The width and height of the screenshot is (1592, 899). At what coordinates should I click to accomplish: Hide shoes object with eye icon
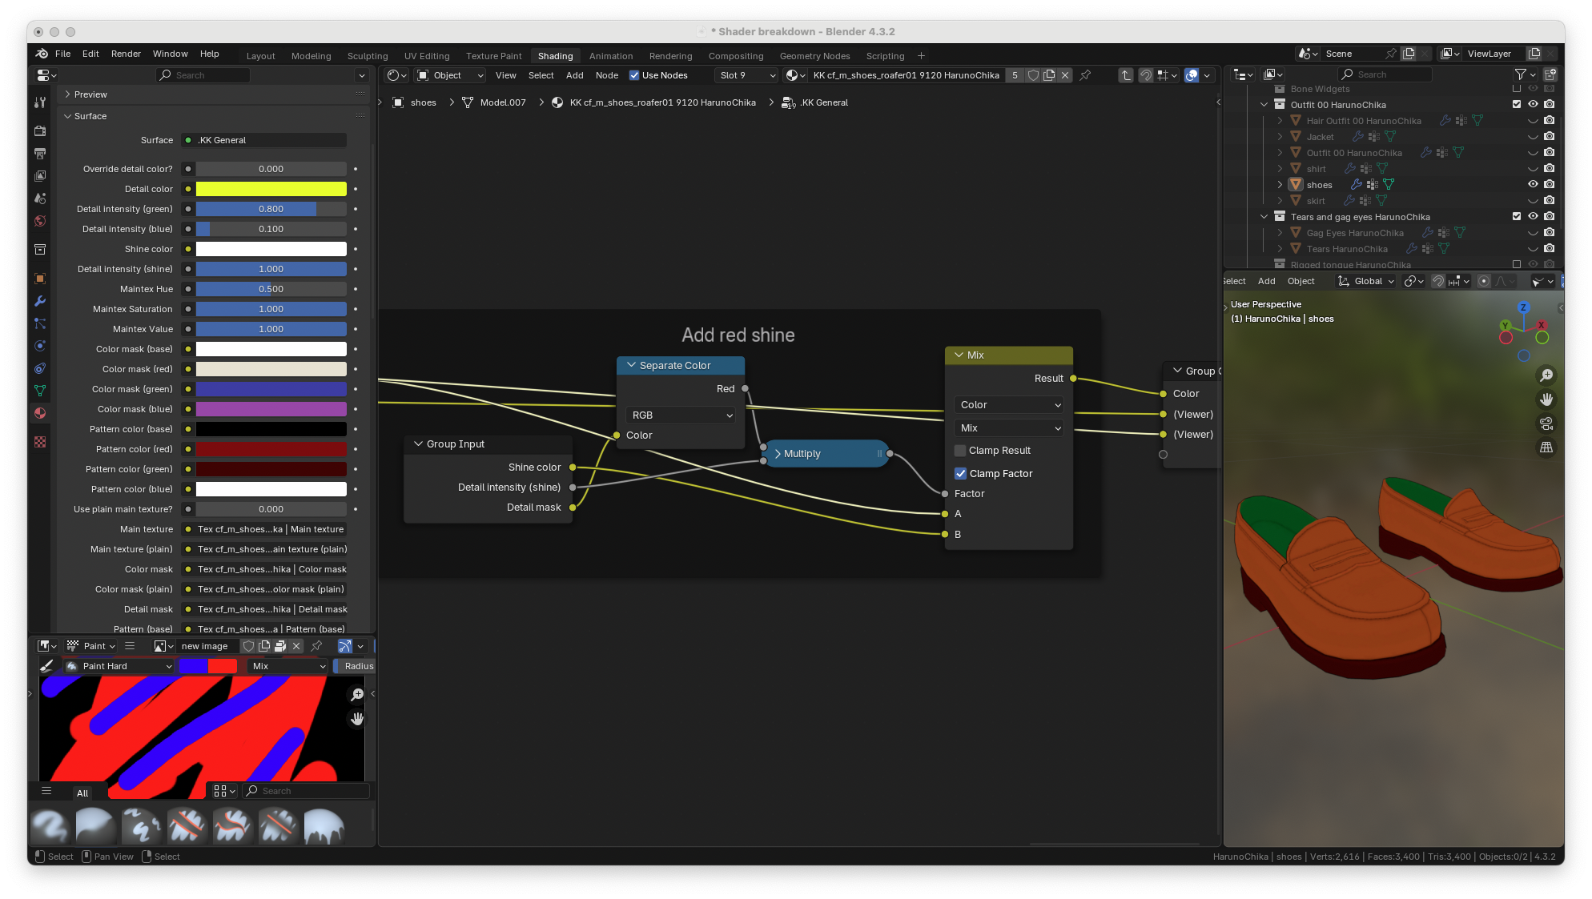[x=1533, y=185]
